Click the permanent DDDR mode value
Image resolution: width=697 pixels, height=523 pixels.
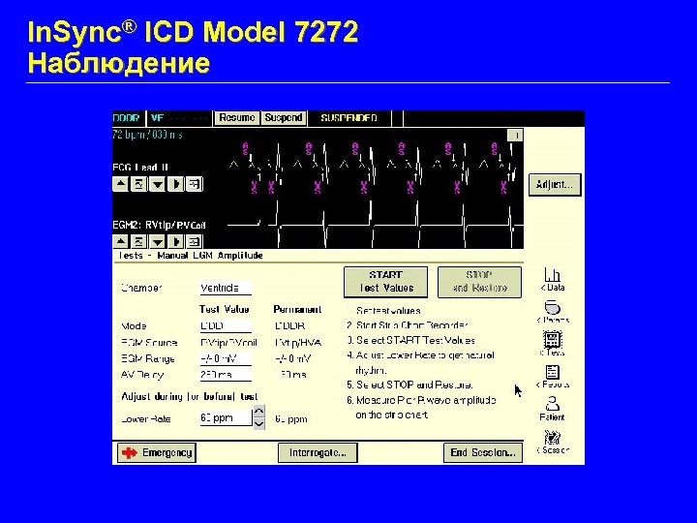[x=289, y=326]
